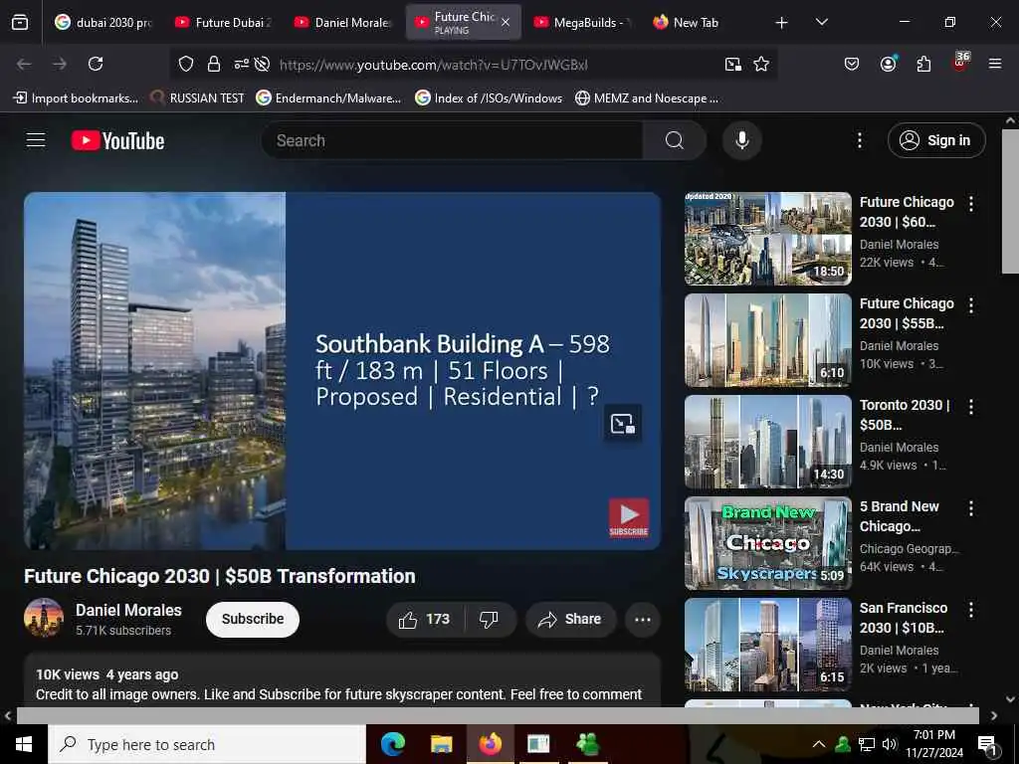Click into the YouTube Search field
1019x764 pixels.
tap(453, 140)
